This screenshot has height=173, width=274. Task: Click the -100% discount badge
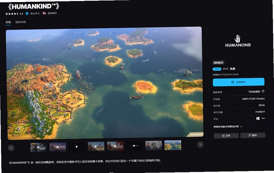click(x=217, y=69)
